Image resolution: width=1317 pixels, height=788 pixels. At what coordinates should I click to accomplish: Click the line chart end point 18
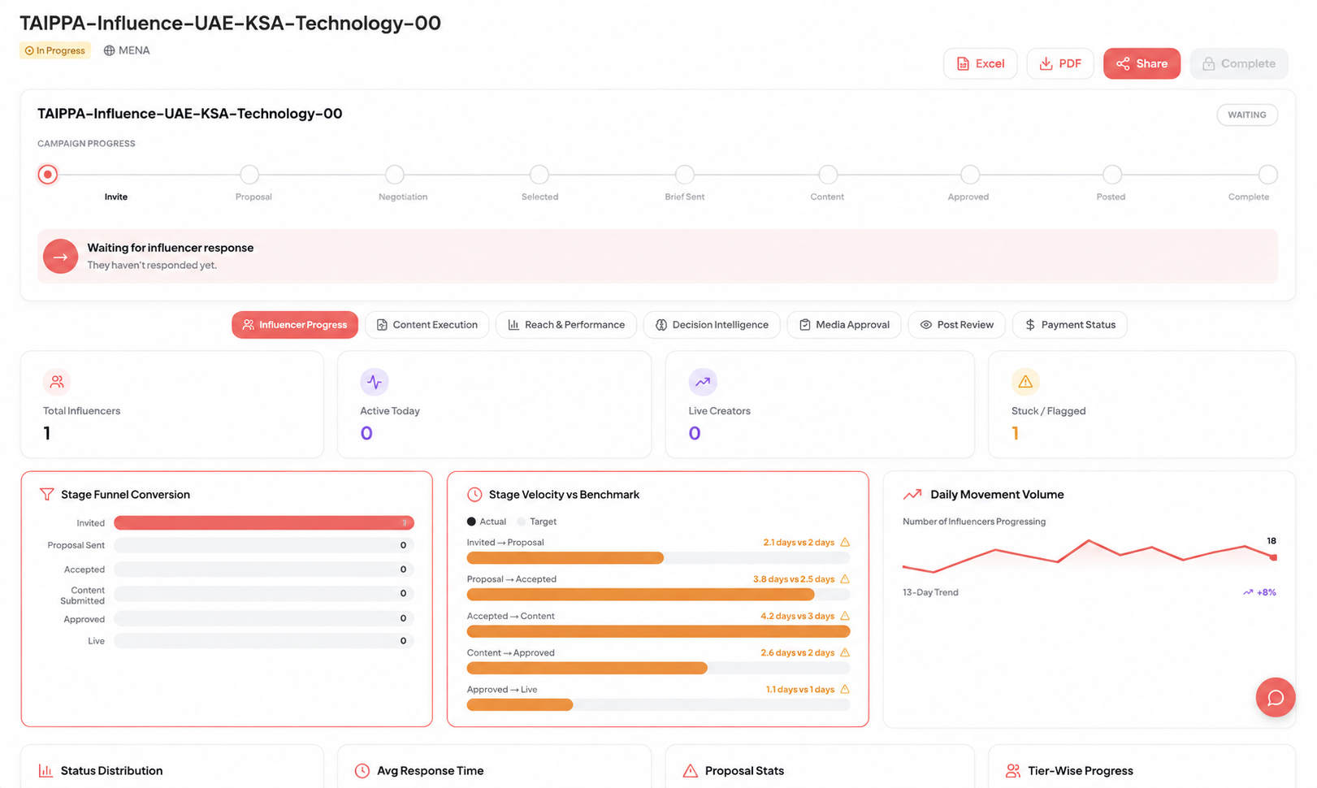[x=1273, y=557]
